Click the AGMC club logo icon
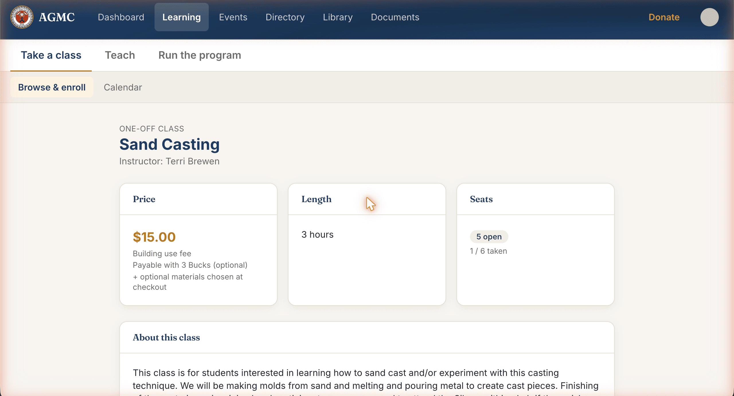 [22, 17]
